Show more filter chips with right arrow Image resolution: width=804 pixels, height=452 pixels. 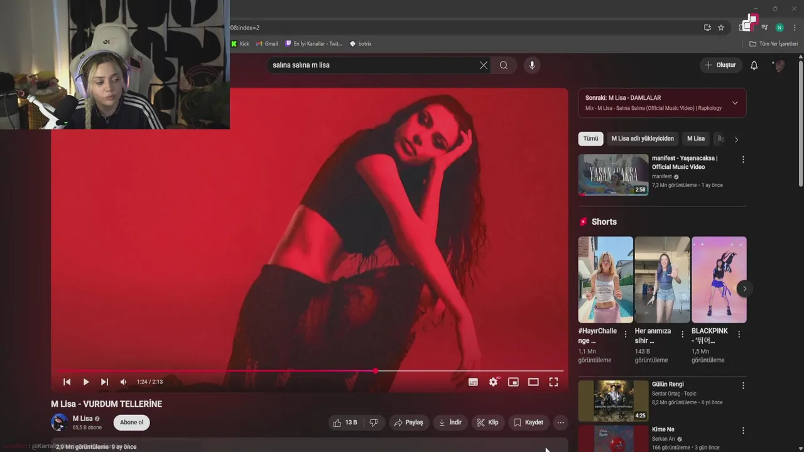tap(736, 139)
